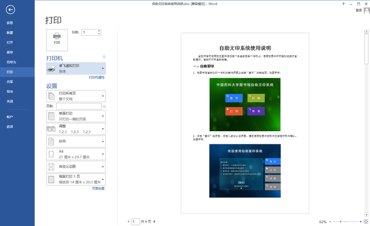Open the 打印机属性 link
Screen dimensions: 370x226
97,77
